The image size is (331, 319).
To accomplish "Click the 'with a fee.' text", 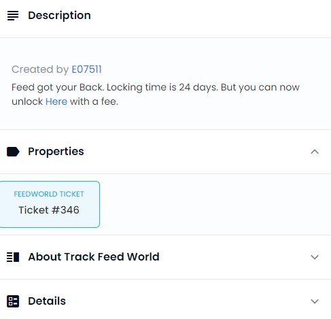I will click(x=94, y=101).
